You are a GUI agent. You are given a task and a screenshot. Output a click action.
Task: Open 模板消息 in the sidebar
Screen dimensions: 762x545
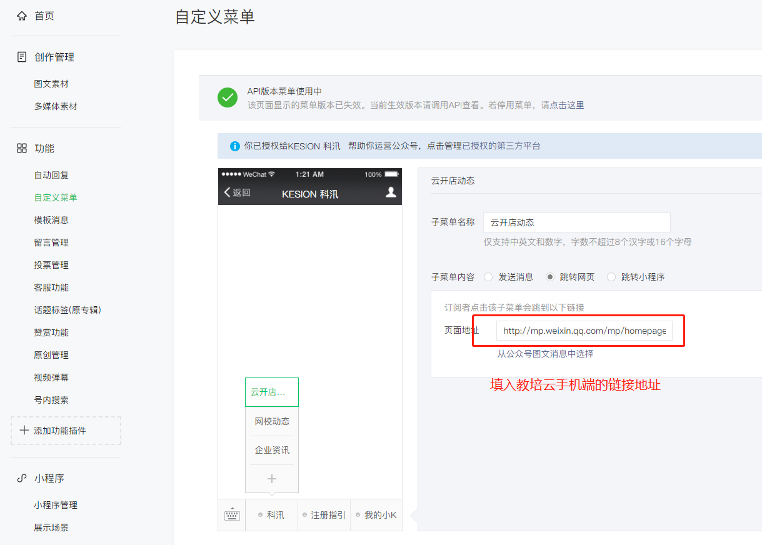51,220
